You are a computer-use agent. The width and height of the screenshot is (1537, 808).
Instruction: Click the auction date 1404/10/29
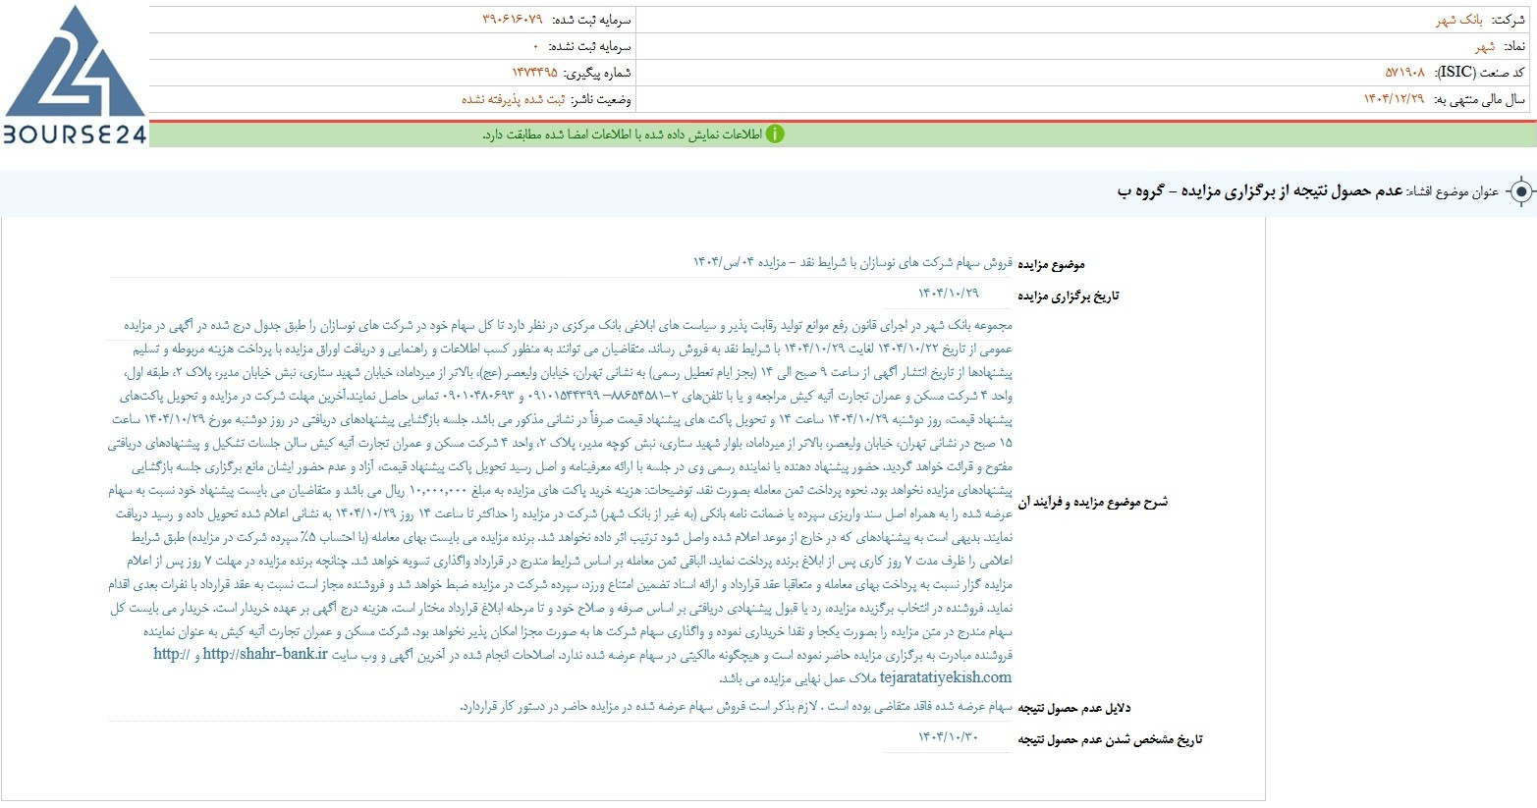click(x=948, y=294)
